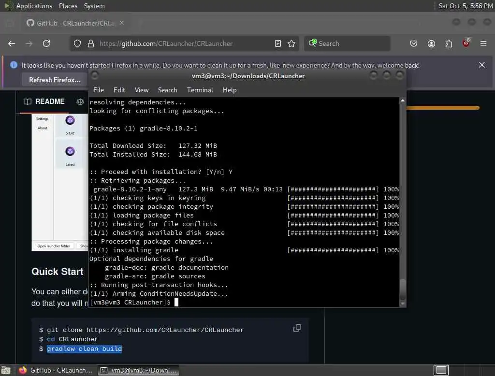
Task: Click the search engine icon in search box
Action: (313, 43)
